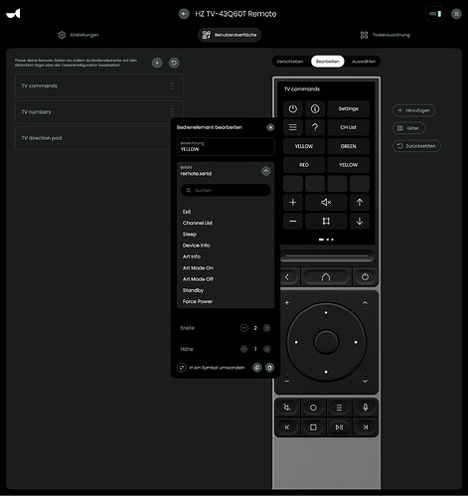The height and width of the screenshot is (496, 468).
Task: Increase the Breite value
Action: click(x=266, y=328)
